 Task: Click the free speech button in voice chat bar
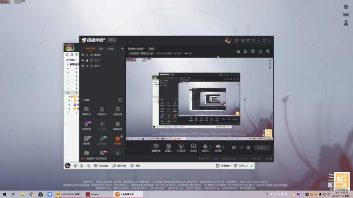coord(101,166)
